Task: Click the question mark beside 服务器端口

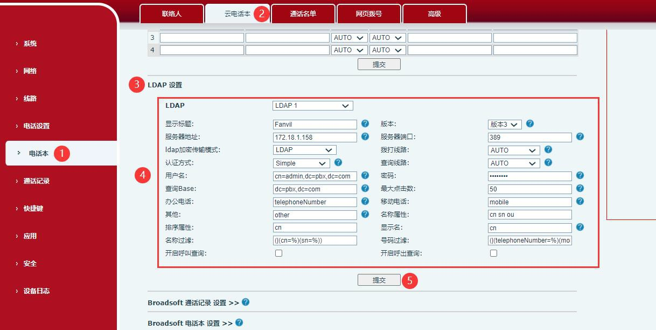Action: pyautogui.click(x=580, y=137)
